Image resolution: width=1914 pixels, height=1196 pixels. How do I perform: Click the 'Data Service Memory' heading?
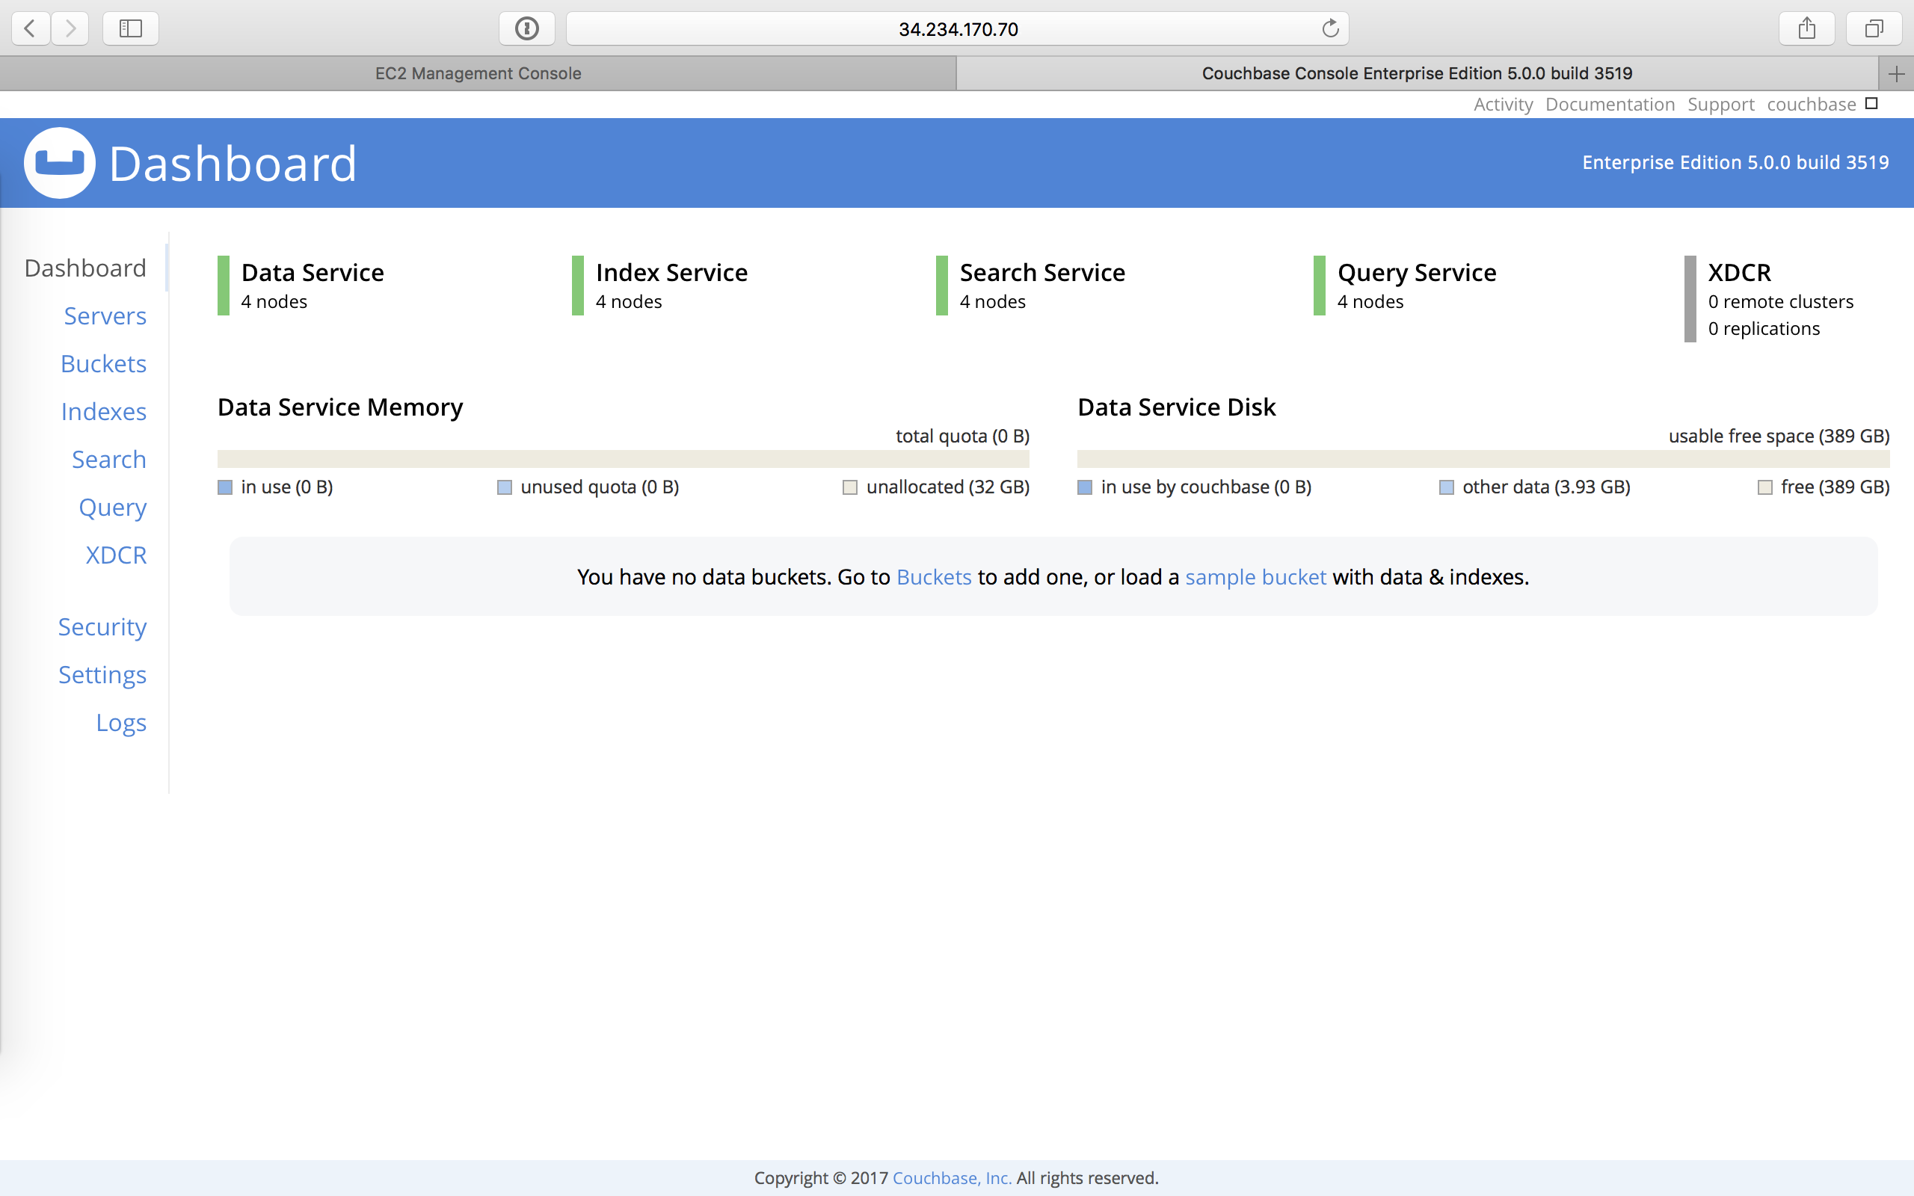(x=340, y=407)
